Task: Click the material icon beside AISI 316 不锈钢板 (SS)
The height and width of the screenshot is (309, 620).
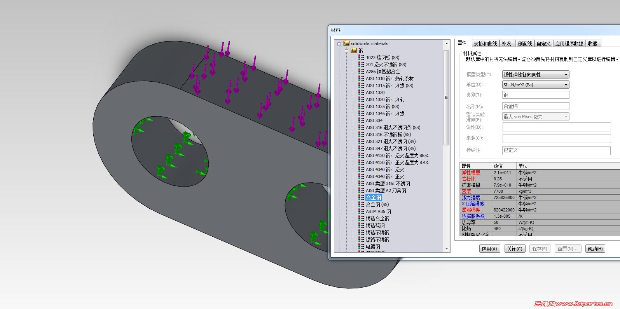Action: pos(361,134)
